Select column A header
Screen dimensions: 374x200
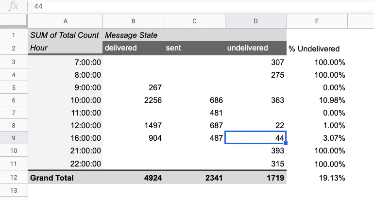pos(66,21)
